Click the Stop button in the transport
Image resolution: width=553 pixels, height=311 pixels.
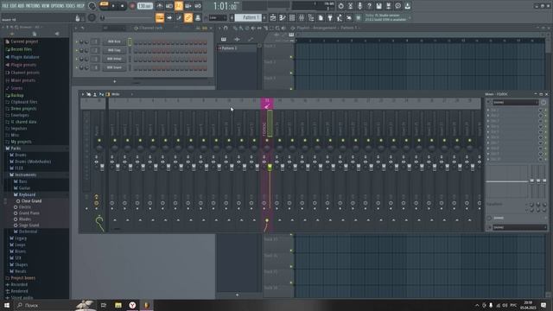[123, 6]
